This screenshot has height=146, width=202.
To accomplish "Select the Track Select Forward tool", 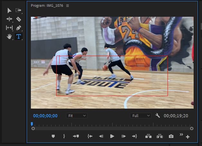I will [x=19, y=10].
